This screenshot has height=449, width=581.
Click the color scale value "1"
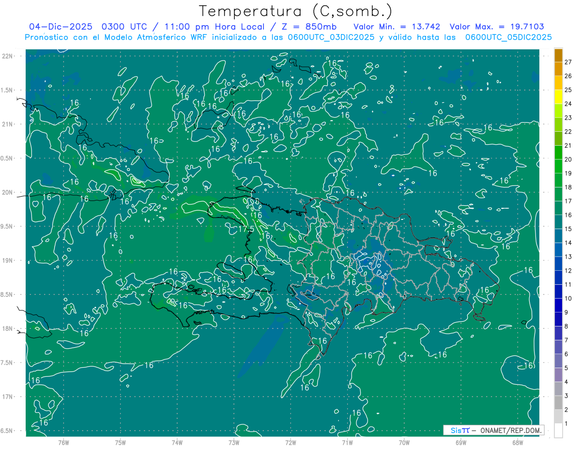tap(566, 424)
